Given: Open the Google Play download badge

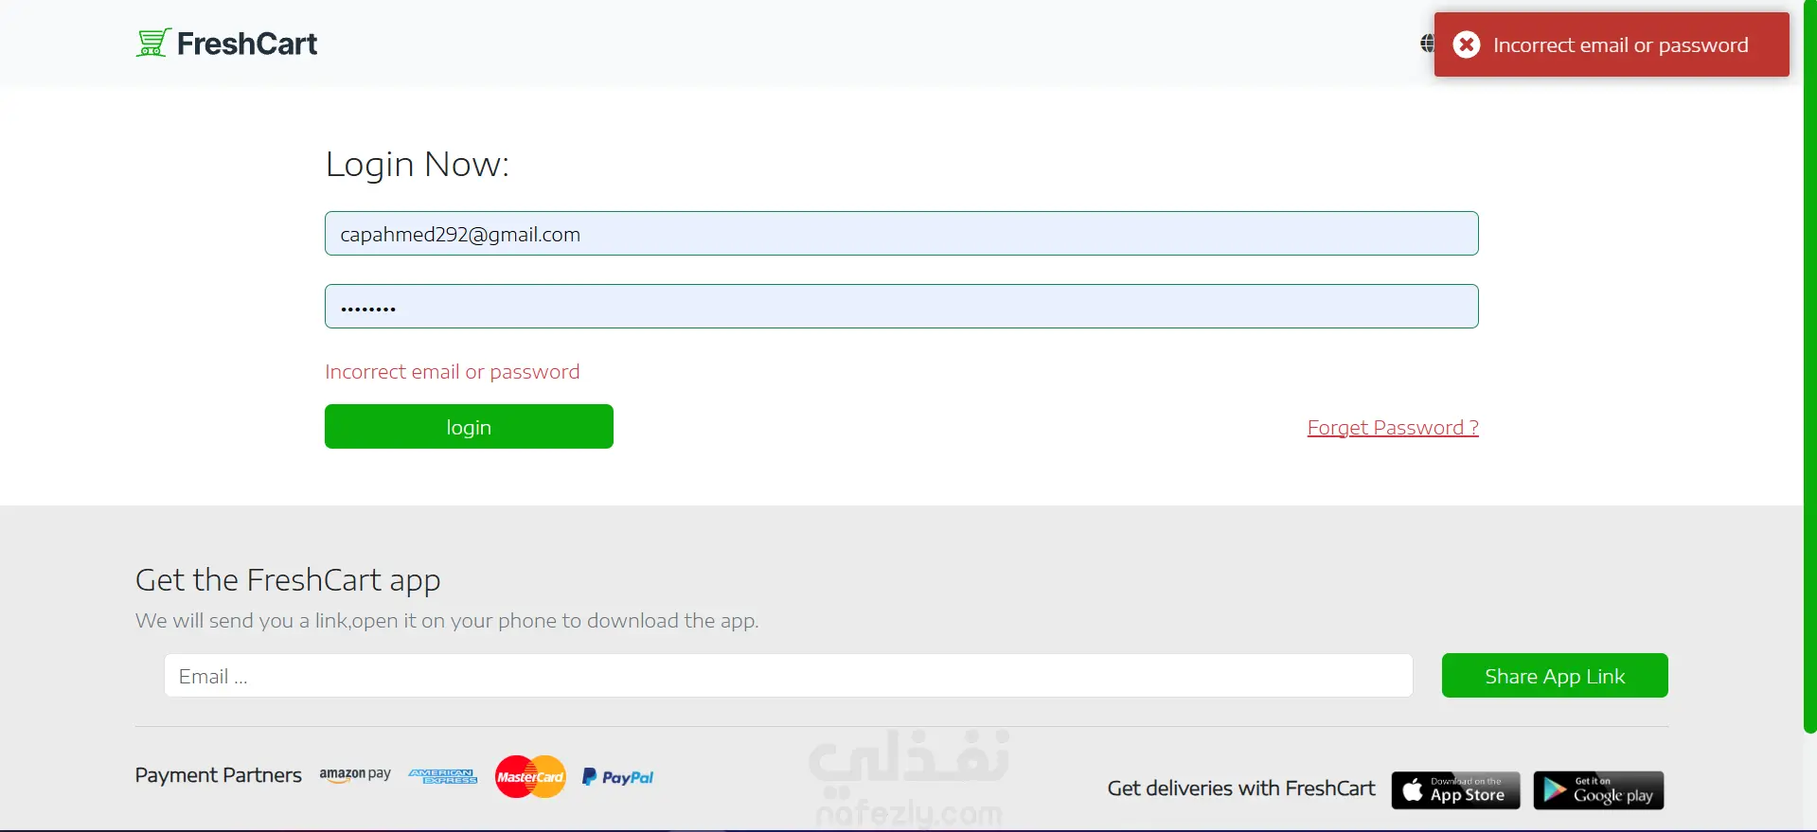Looking at the screenshot, I should coord(1598,789).
